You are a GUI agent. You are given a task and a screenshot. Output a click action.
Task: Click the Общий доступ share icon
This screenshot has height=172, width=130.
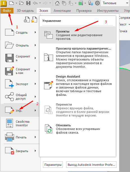pos(9,97)
